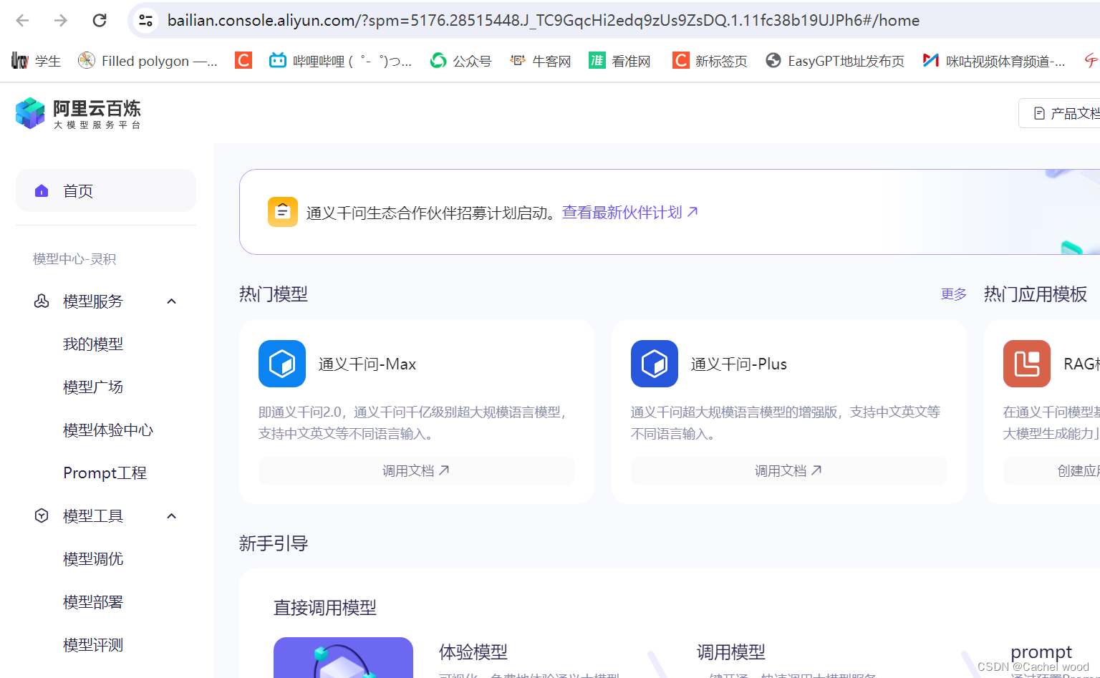This screenshot has height=678, width=1100.
Task: Collapse the 模型工具 section chevron
Action: 172,516
